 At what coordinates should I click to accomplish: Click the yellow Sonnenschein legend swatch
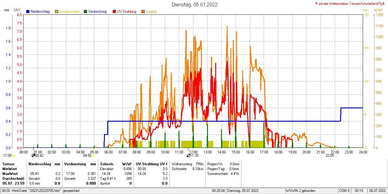pyautogui.click(x=57, y=12)
